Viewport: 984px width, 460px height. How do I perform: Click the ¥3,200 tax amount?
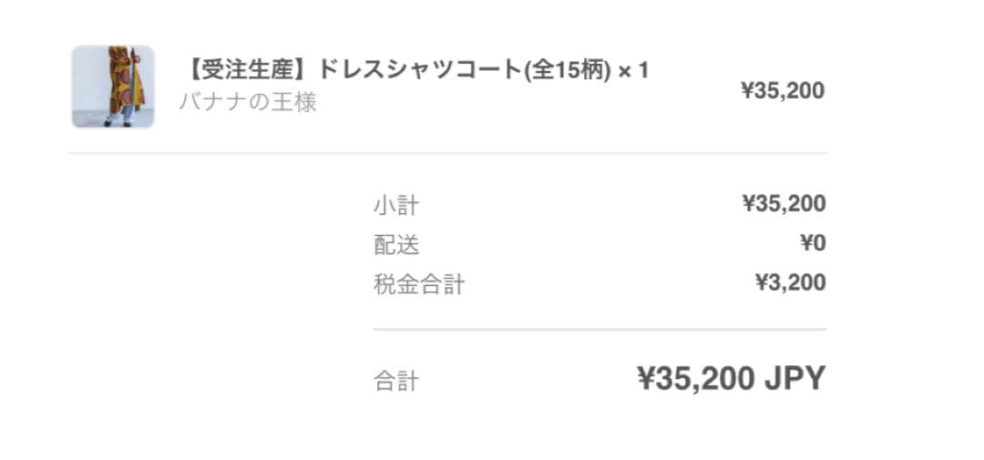coord(790,283)
